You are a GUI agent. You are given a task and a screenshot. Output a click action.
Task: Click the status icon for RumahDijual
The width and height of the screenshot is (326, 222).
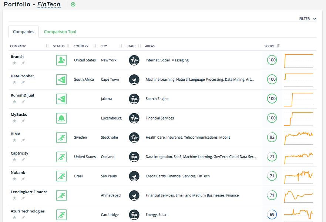(61, 99)
